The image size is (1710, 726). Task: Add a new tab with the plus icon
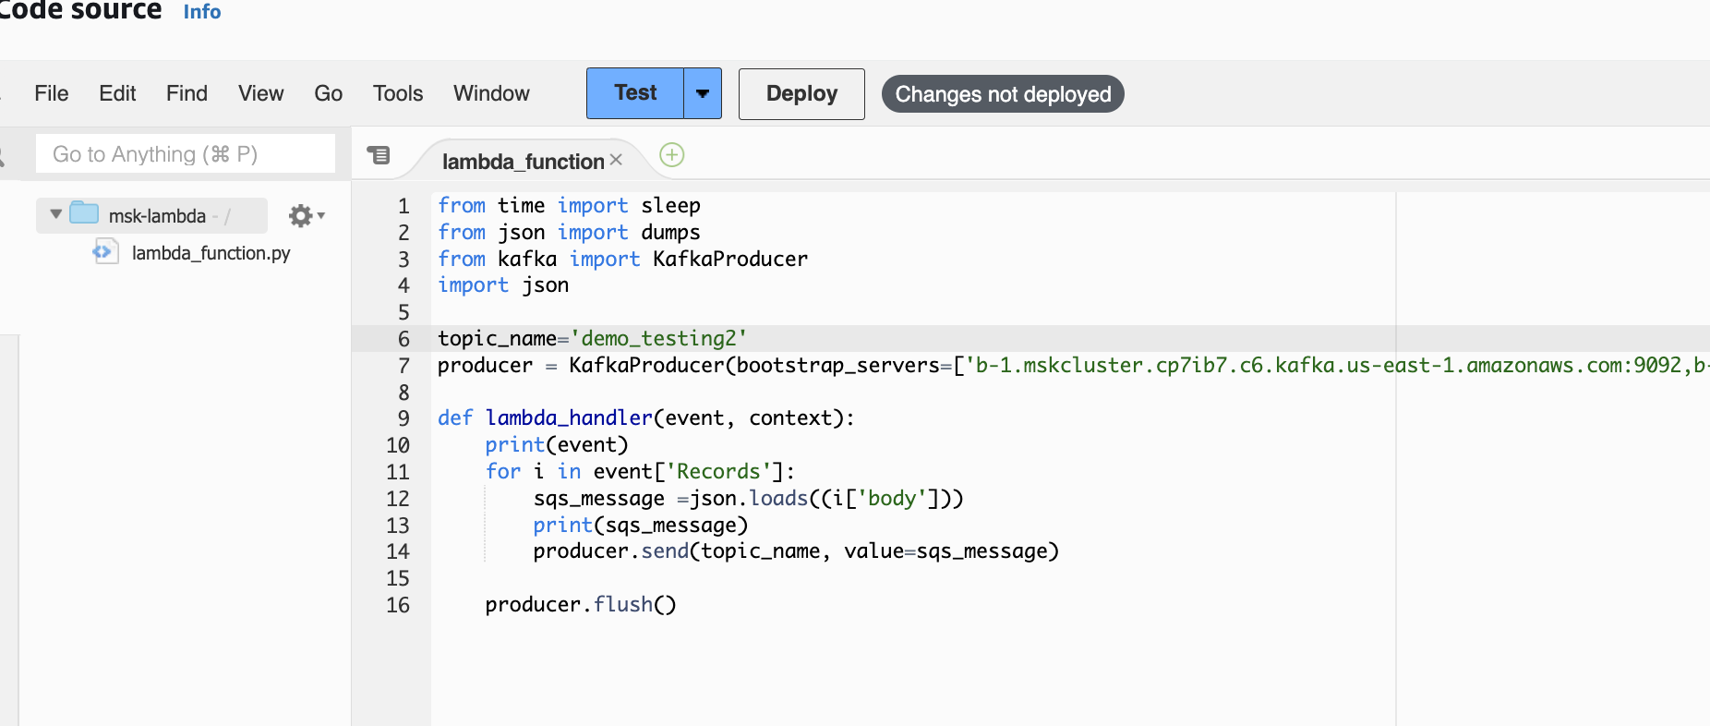tap(672, 155)
